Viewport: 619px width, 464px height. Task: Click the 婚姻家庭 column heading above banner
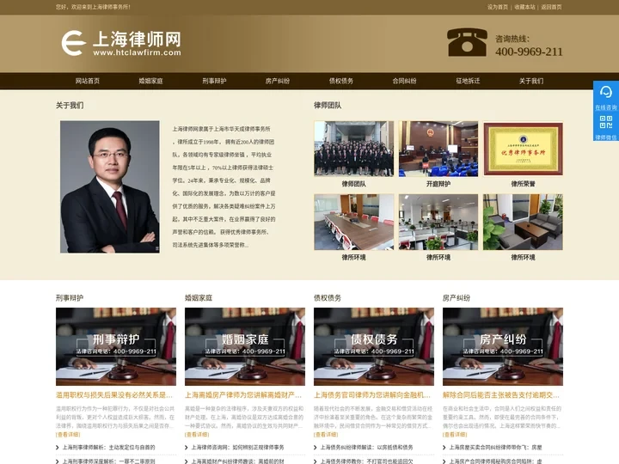click(x=199, y=298)
